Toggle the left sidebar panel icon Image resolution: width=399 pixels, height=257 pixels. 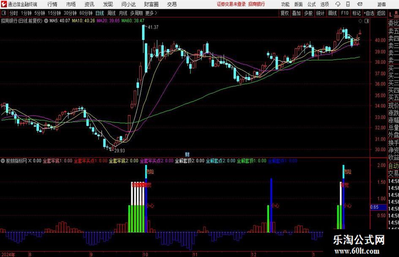point(3,13)
